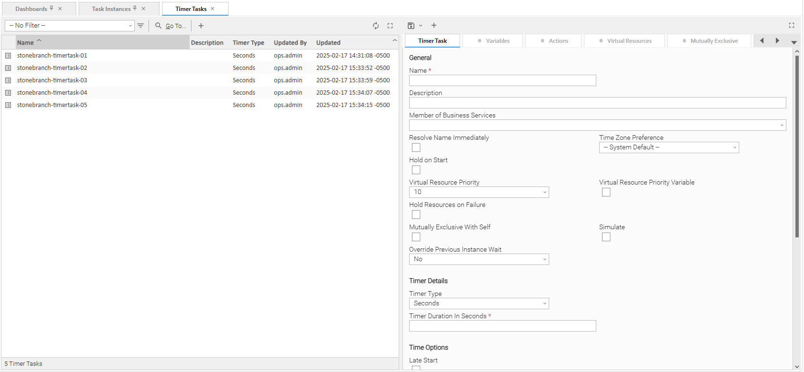Screen dimensions: 804x372
Task: Open the record icon for stonebranch-timertask-03
Action: click(8, 80)
